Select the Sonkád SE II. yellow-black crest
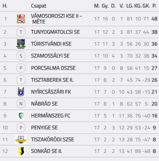 [x=21, y=151]
